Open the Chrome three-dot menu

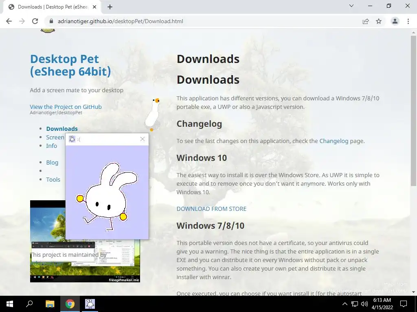click(408, 21)
